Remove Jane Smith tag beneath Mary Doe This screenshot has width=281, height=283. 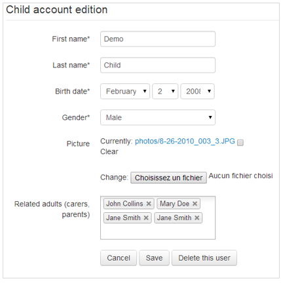point(197,217)
